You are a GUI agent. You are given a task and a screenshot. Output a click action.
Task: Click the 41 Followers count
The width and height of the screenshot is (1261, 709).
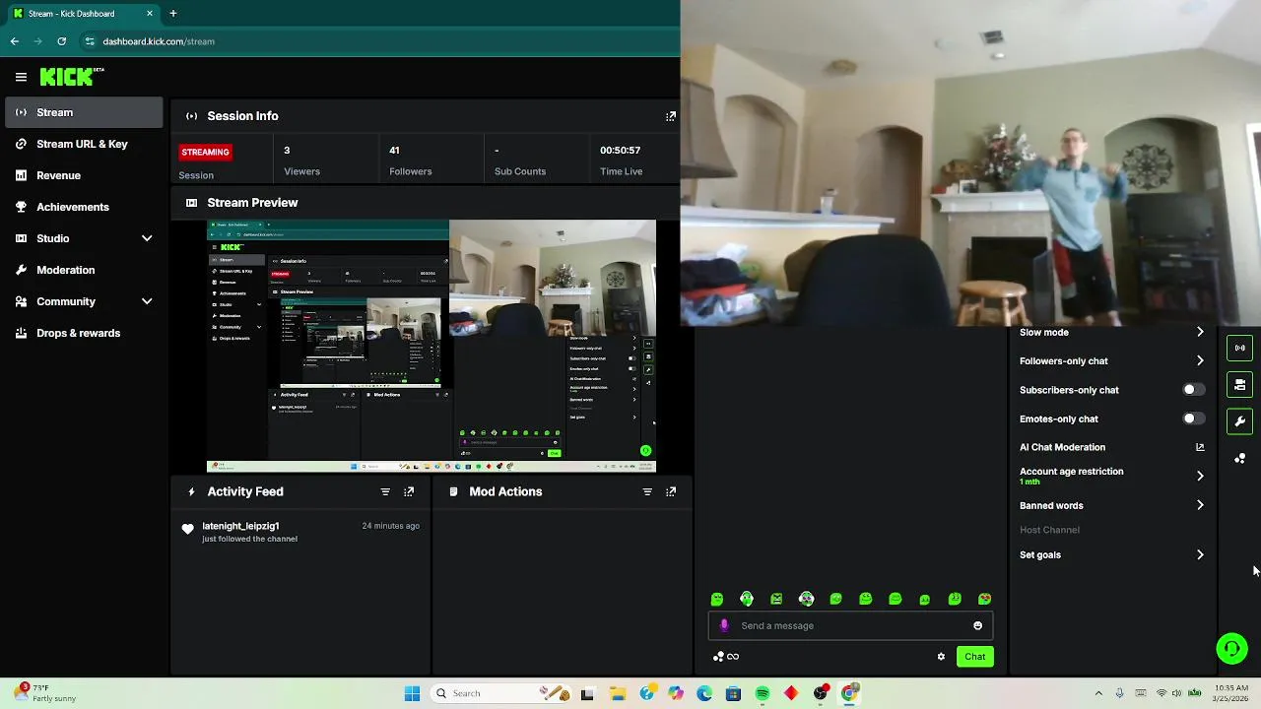(x=394, y=151)
